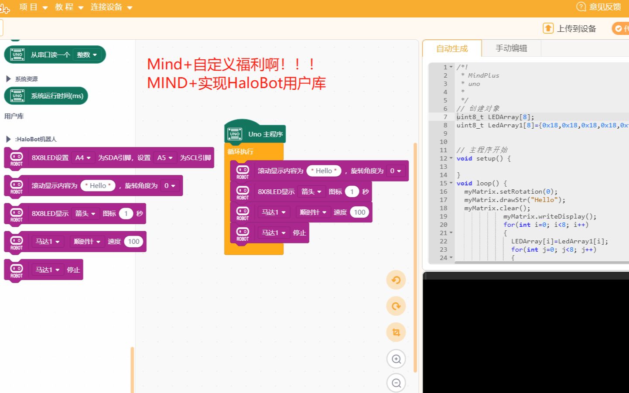
Task: Open the 项目 menu
Action: (x=33, y=7)
